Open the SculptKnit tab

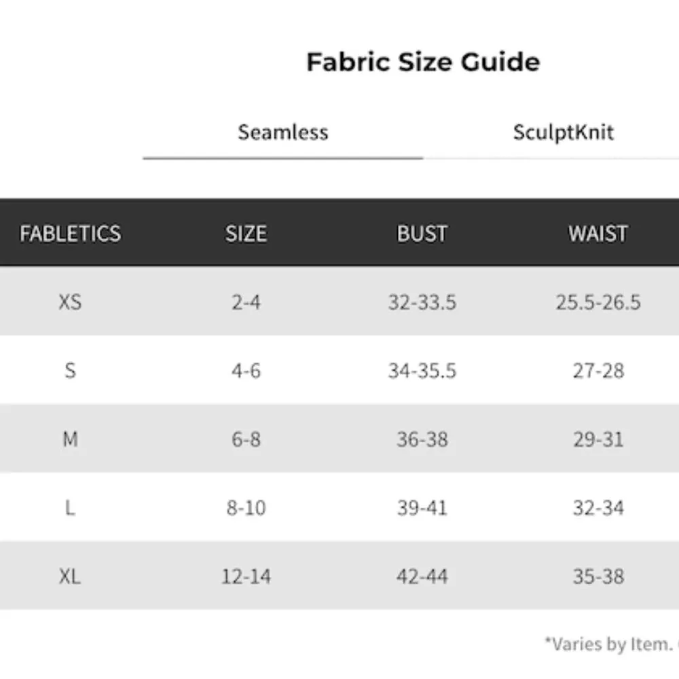tap(563, 132)
